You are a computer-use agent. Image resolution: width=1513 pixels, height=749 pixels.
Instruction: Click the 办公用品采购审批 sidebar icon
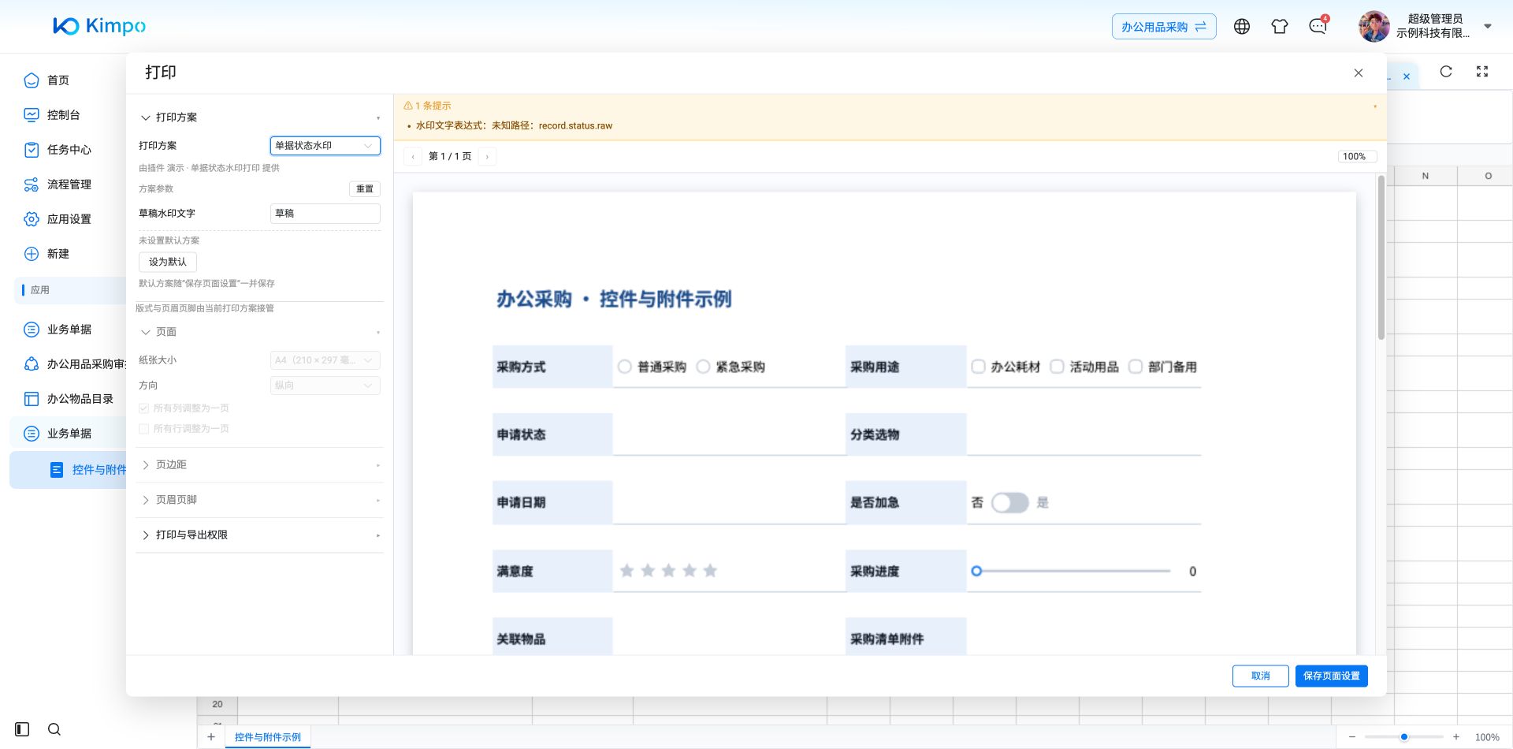pos(32,364)
